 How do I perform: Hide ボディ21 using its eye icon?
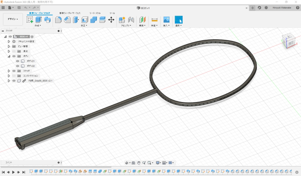[x=18, y=61]
